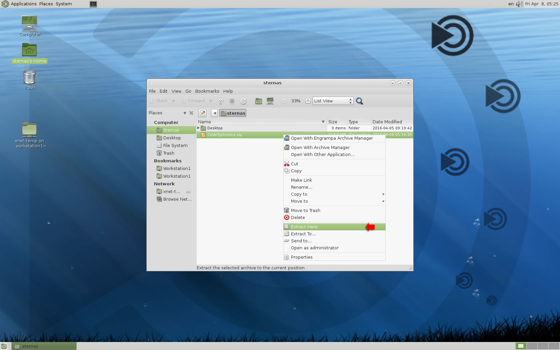Choose Open With Engrampa Archive Manager
This screenshot has height=350, width=560.
click(334, 138)
